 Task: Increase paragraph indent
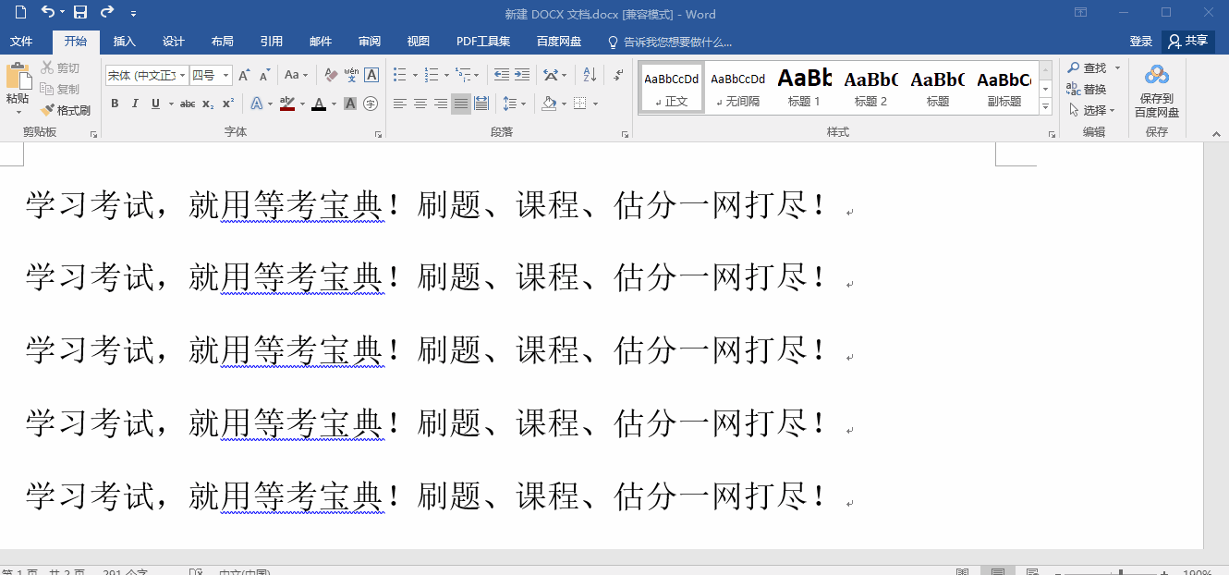tap(522, 75)
